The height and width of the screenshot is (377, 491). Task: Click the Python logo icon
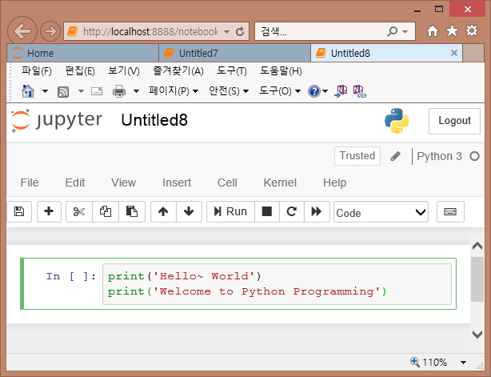coord(397,121)
